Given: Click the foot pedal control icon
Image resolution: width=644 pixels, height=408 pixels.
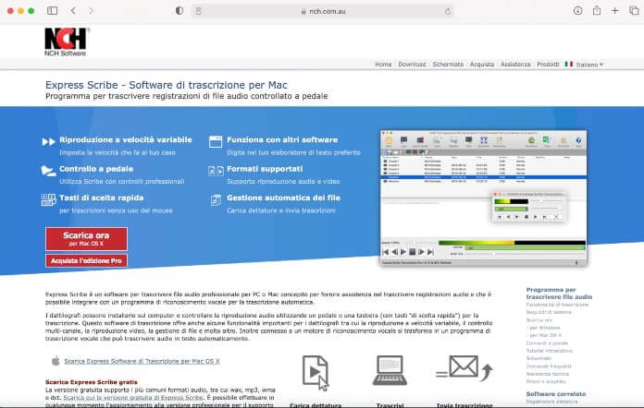Looking at the screenshot, I should coord(48,171).
